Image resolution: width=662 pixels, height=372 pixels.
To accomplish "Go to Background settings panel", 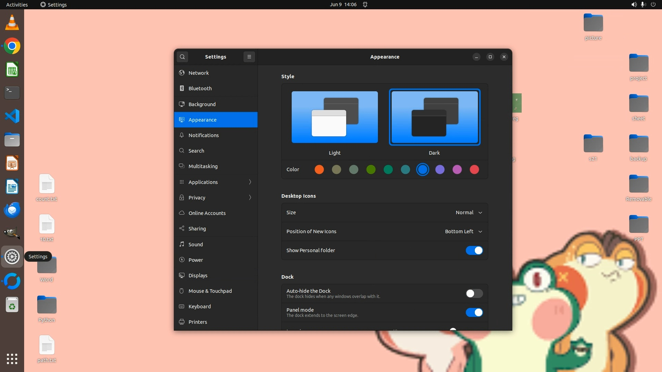I will 202,104.
